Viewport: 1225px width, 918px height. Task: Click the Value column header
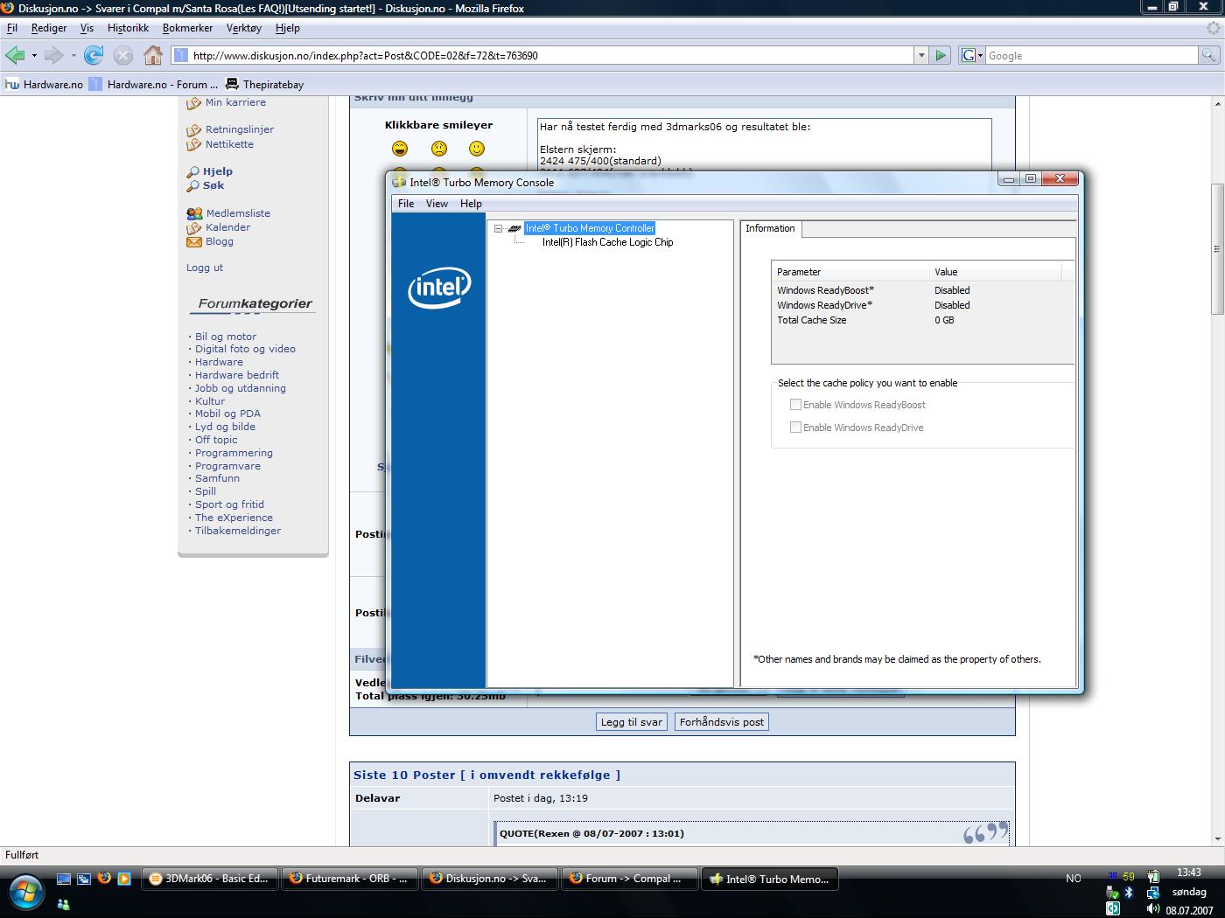(995, 272)
